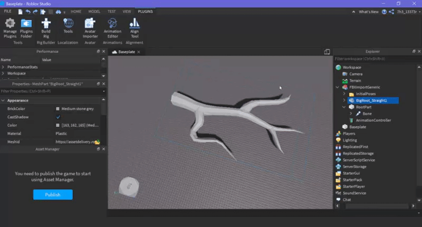Select Camera in Explorer
The image size is (422, 227).
pos(356,74)
